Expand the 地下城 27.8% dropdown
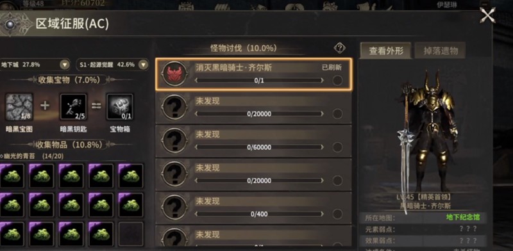Image resolution: width=513 pixels, height=251 pixels. [x=65, y=65]
